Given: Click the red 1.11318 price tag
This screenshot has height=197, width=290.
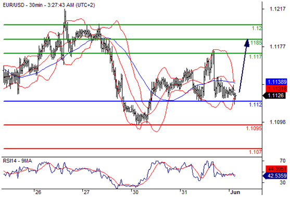Looking at the screenshot, I should pos(276,88).
